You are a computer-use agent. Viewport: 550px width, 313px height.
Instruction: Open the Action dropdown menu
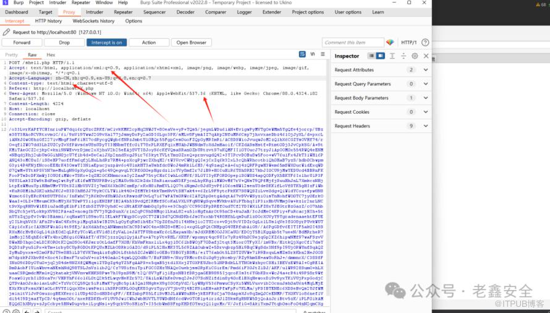click(149, 43)
